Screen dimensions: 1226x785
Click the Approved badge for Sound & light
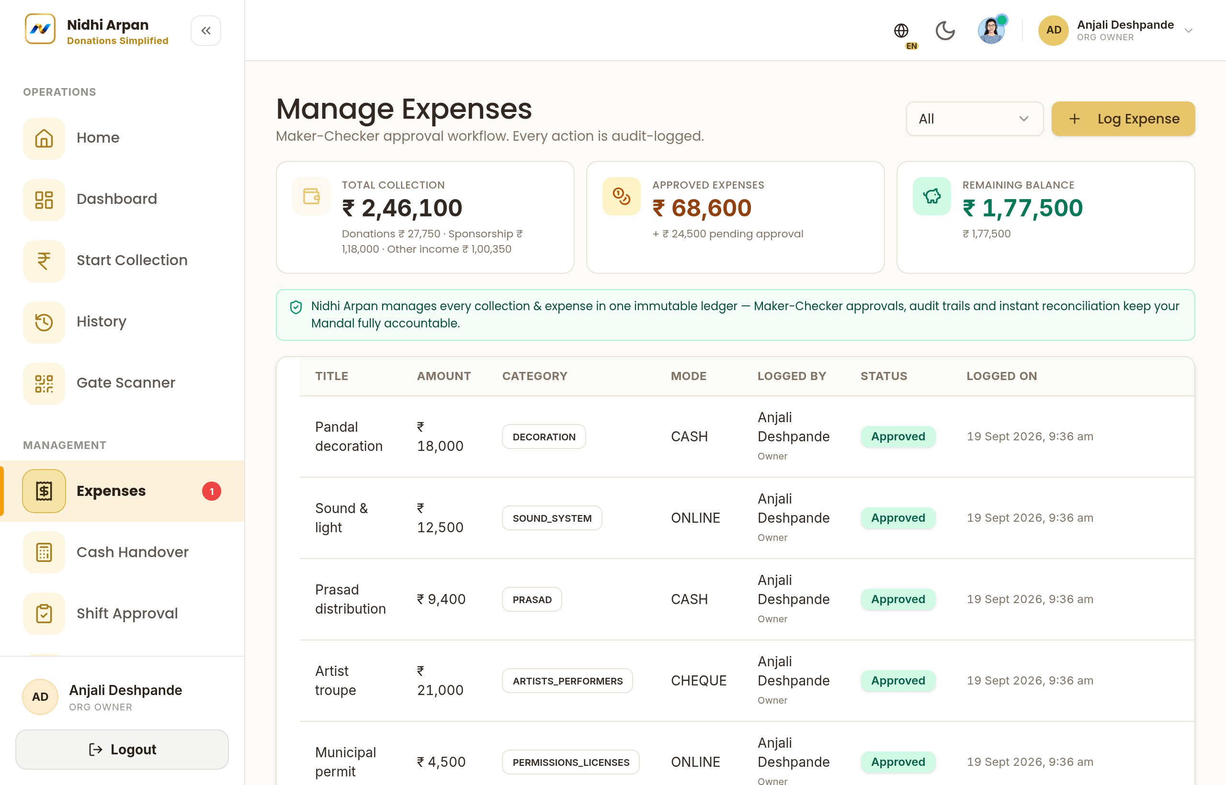point(898,518)
